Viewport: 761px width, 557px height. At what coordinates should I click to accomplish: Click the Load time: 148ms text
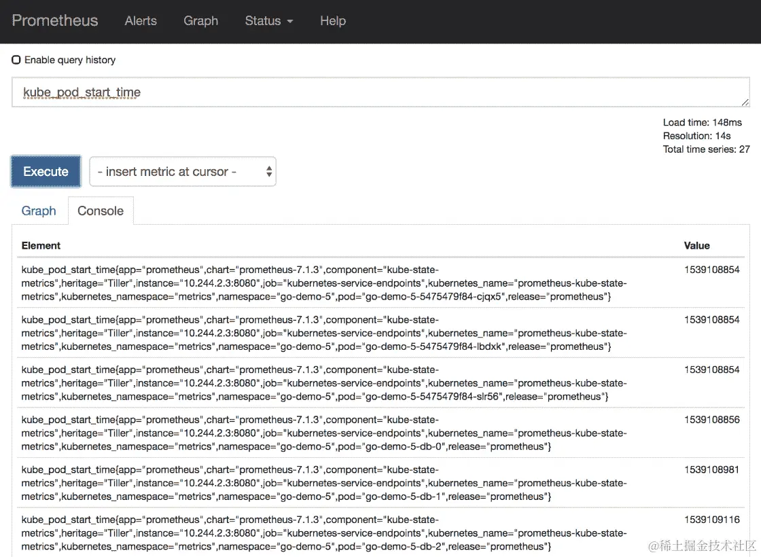click(703, 122)
